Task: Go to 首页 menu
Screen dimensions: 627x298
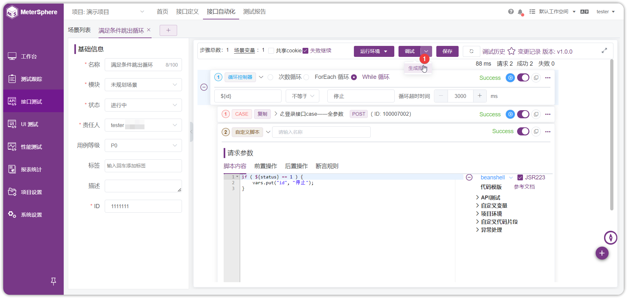Action: (163, 12)
